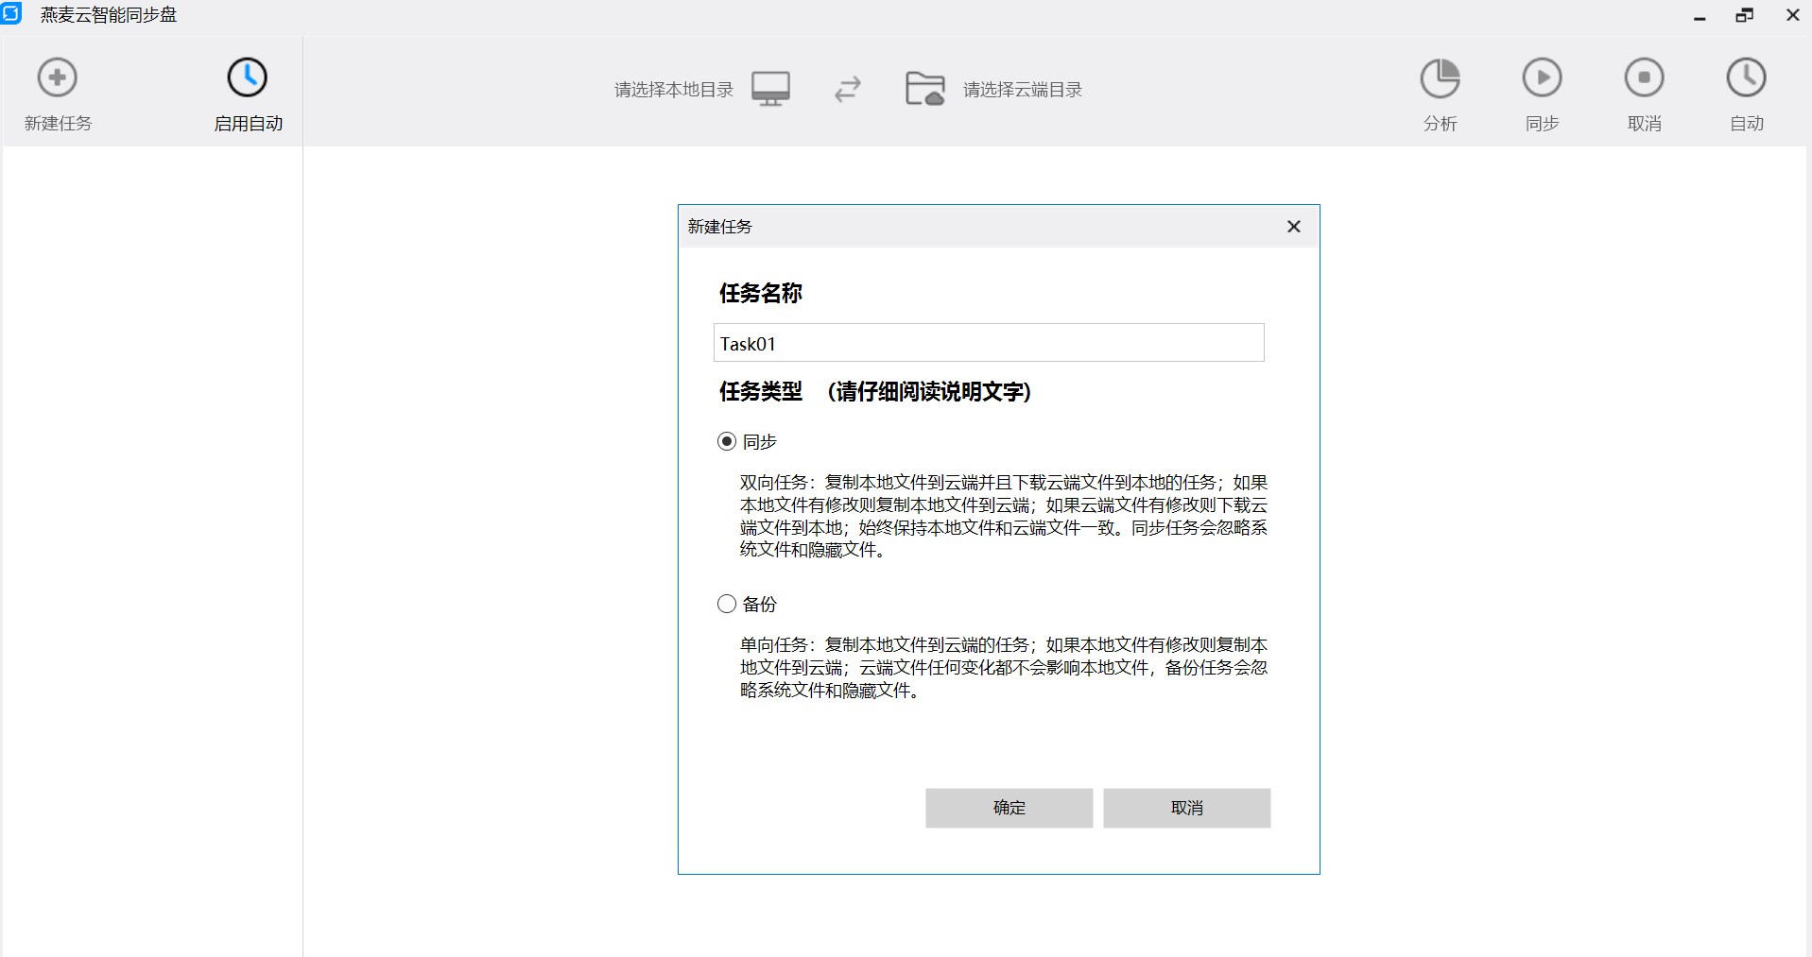
Task: Click the cloud folder icon
Action: click(924, 89)
